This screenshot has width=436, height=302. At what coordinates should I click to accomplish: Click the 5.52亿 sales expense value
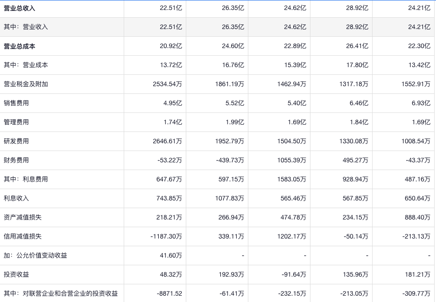point(235,103)
